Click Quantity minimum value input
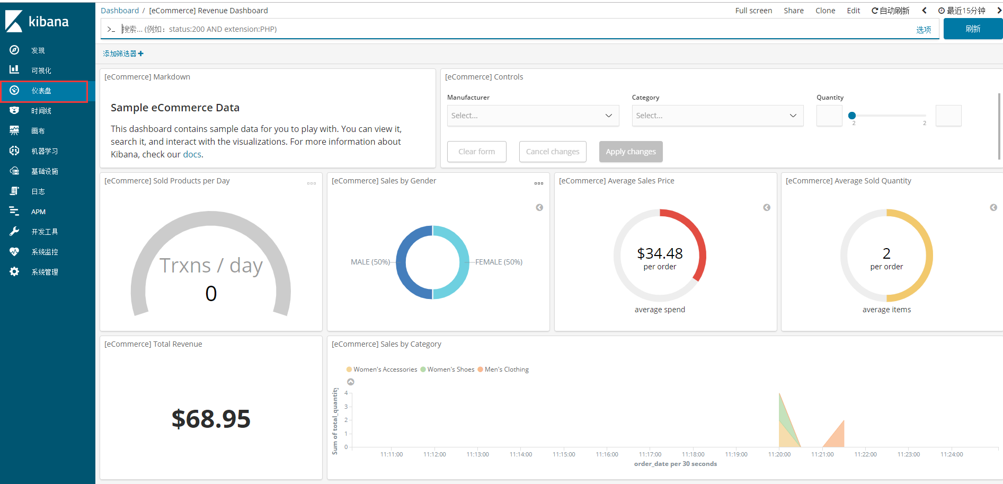 829,116
